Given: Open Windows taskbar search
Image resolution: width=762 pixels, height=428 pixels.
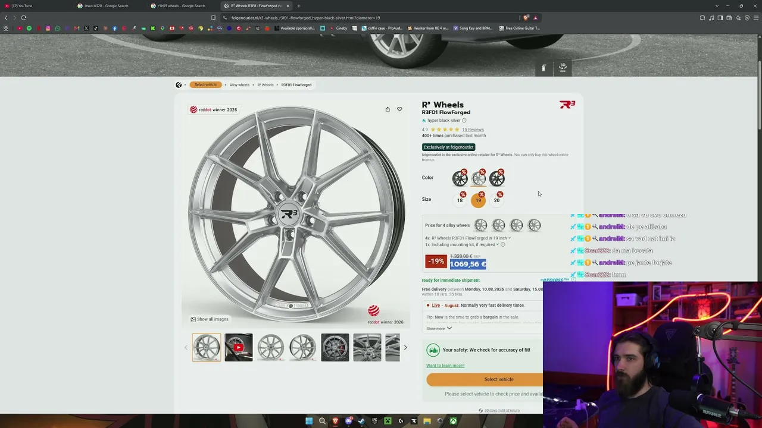Looking at the screenshot, I should (x=322, y=421).
